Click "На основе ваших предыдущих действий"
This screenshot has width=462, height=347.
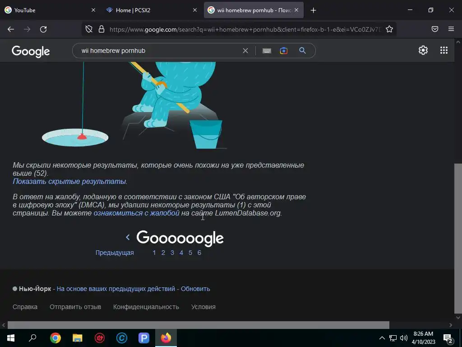click(x=116, y=289)
